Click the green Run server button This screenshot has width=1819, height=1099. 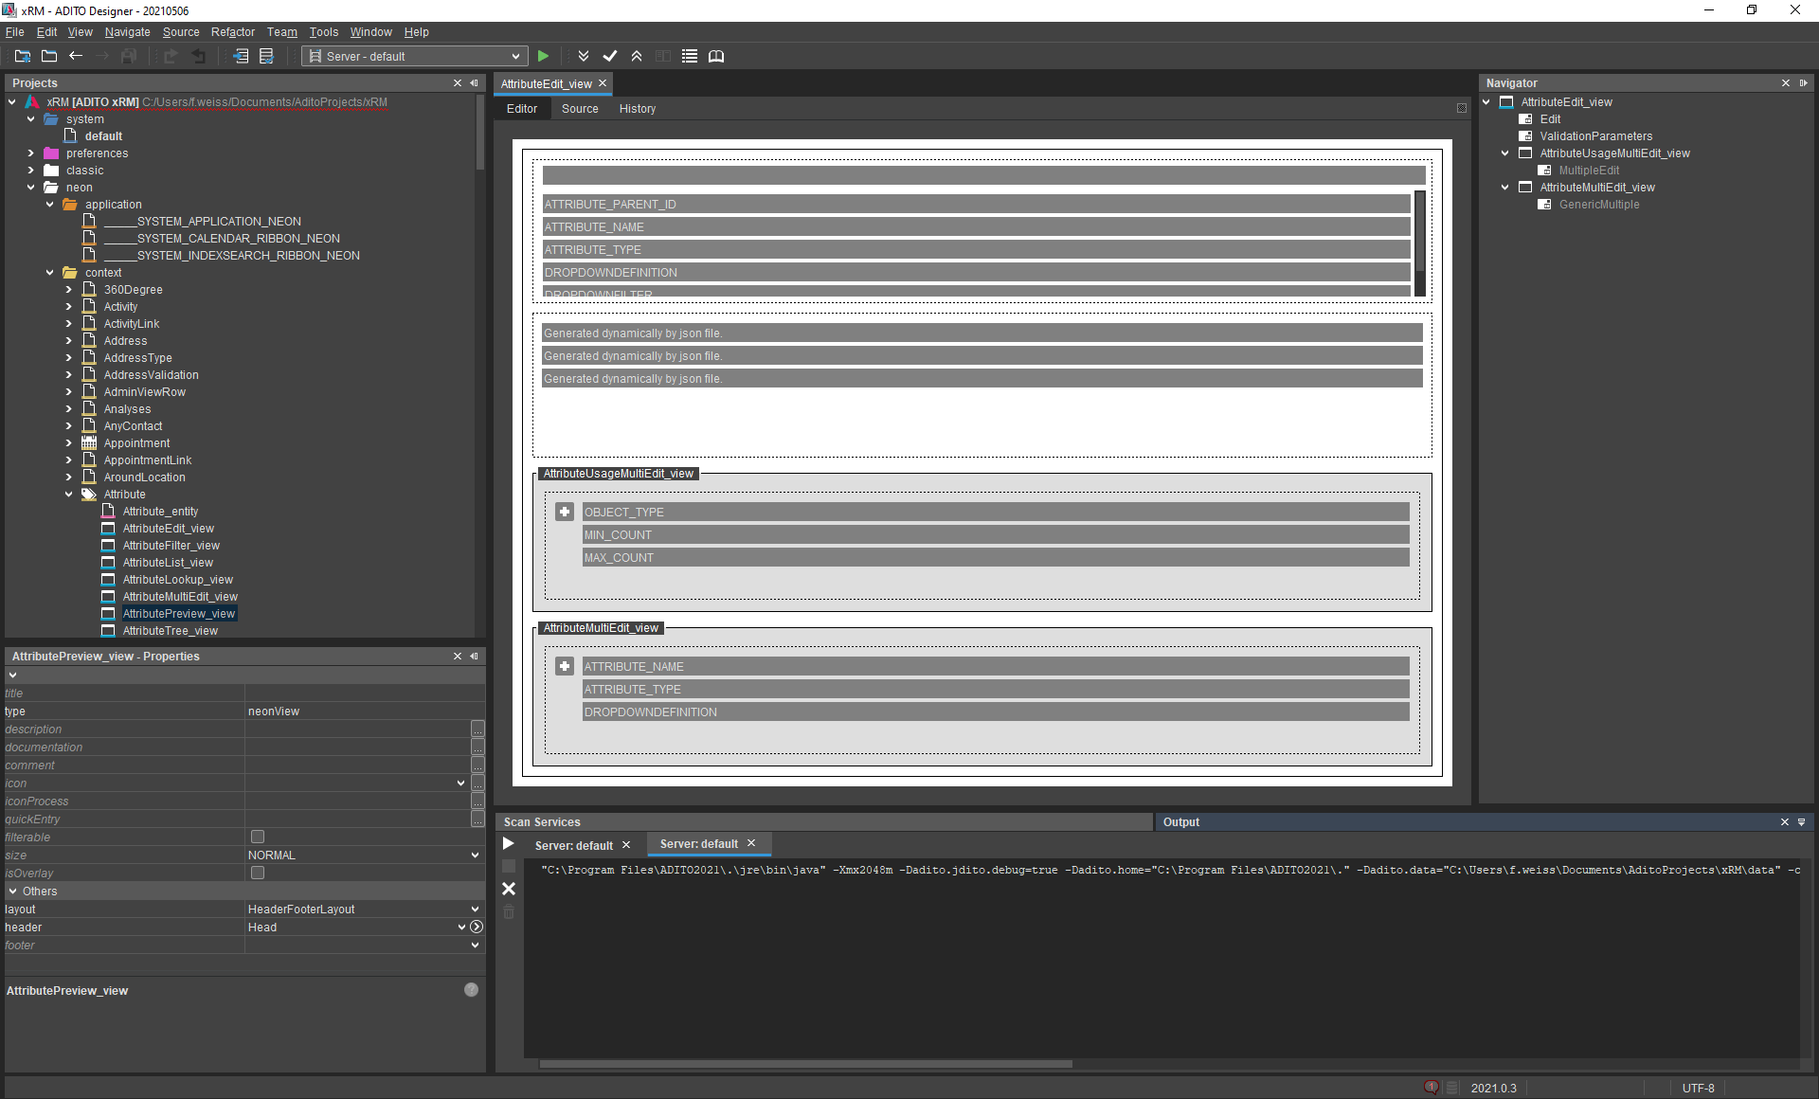pos(543,57)
